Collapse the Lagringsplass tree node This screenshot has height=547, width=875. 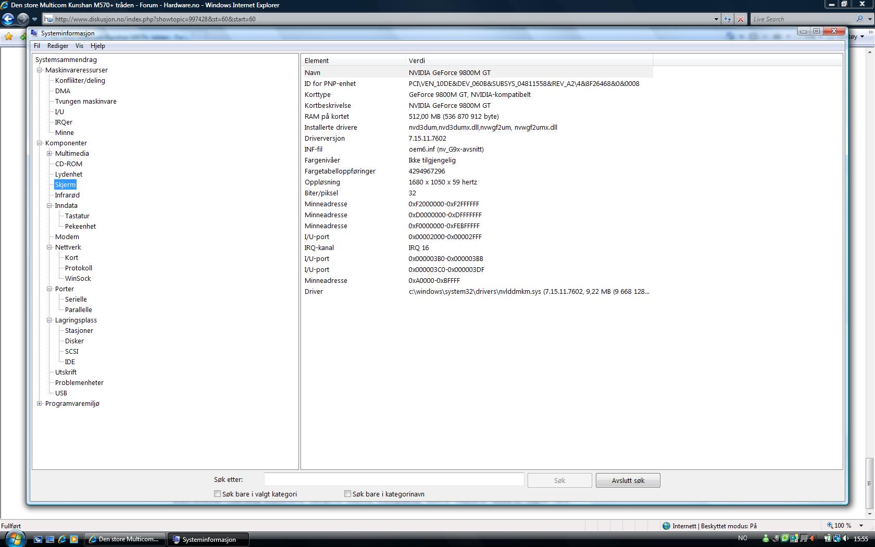[49, 320]
